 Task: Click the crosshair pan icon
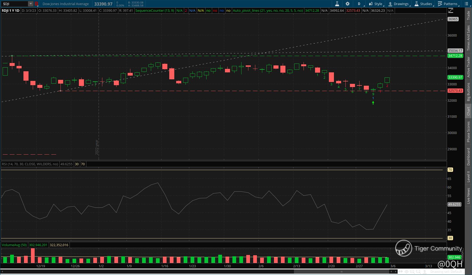tap(406, 272)
